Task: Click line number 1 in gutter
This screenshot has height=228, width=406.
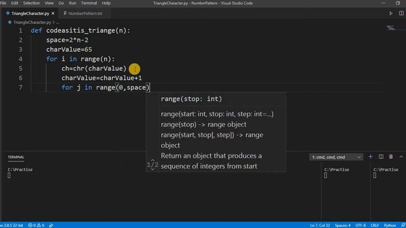Action: [x=20, y=30]
